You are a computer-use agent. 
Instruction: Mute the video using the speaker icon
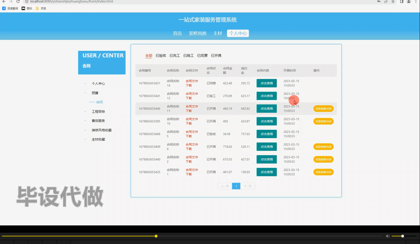388,236
